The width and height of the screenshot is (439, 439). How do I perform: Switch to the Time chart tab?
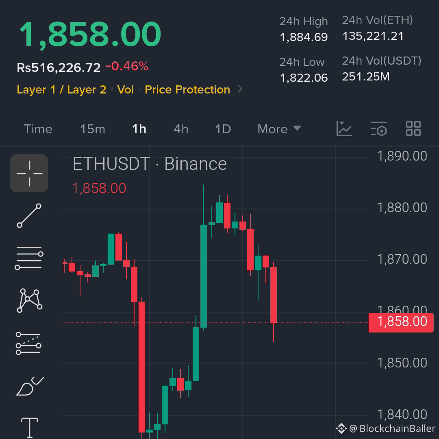(38, 129)
